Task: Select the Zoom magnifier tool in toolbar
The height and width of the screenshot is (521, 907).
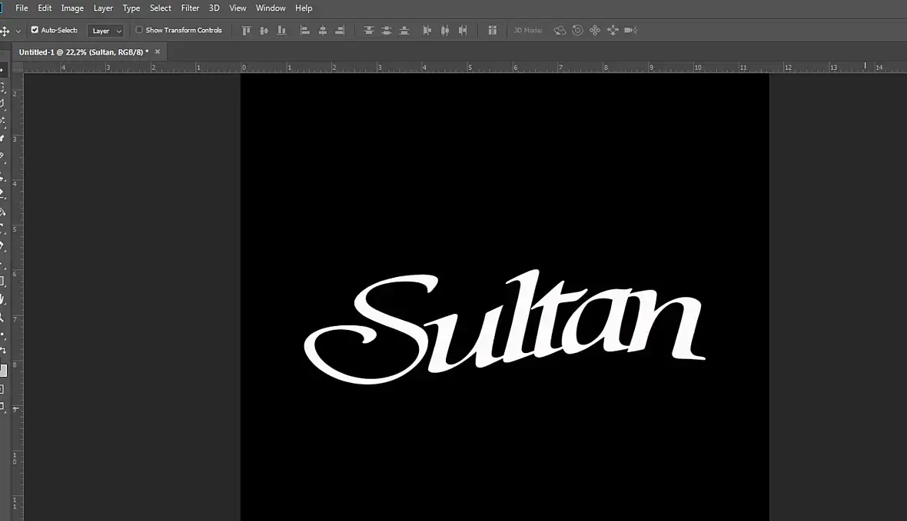Action: click(2, 317)
